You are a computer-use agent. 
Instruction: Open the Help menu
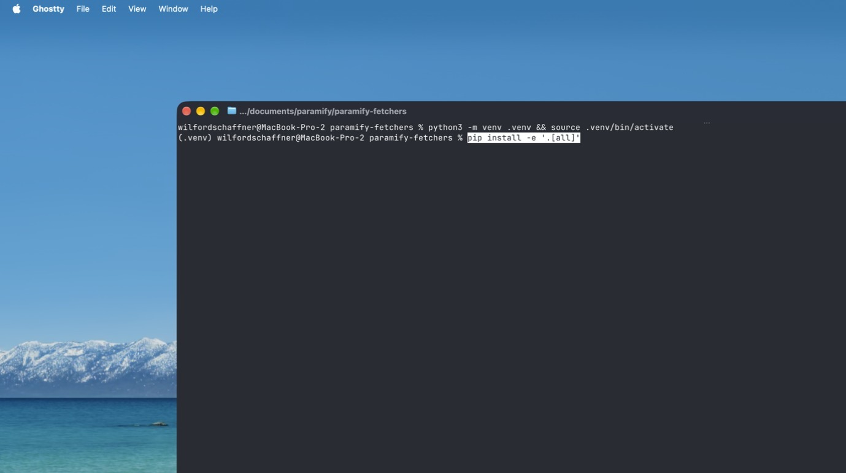point(209,9)
